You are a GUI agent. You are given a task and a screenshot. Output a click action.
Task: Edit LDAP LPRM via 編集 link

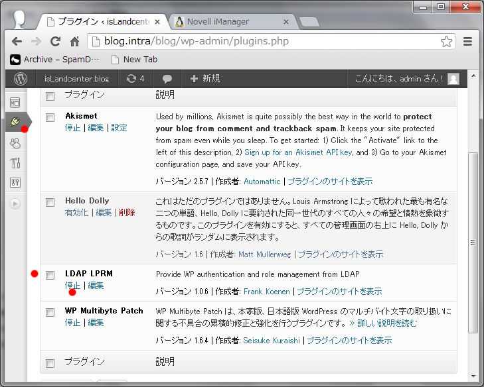pyautogui.click(x=96, y=286)
